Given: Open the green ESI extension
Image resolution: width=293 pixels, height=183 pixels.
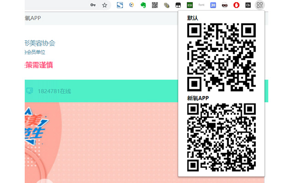Looking at the screenshot, I should 190,5.
